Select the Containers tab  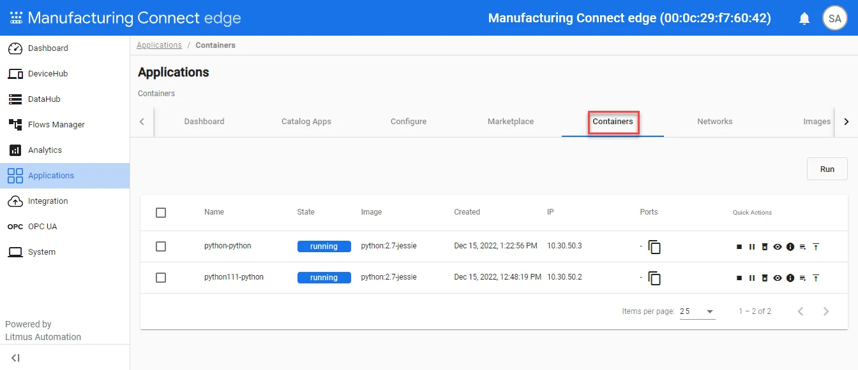click(613, 122)
